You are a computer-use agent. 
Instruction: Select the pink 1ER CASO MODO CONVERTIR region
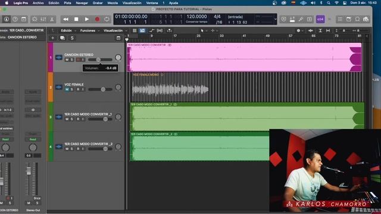245,57
